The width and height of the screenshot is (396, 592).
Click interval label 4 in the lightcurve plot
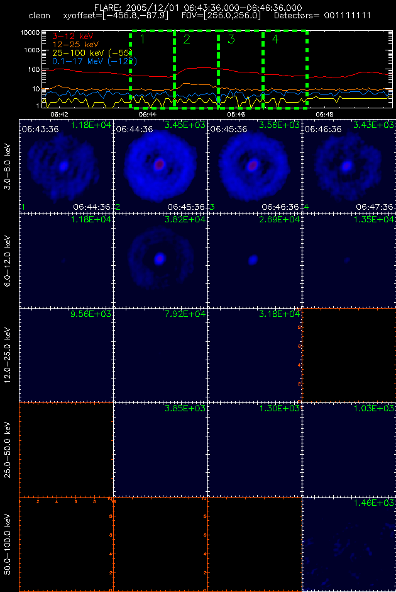pos(276,39)
